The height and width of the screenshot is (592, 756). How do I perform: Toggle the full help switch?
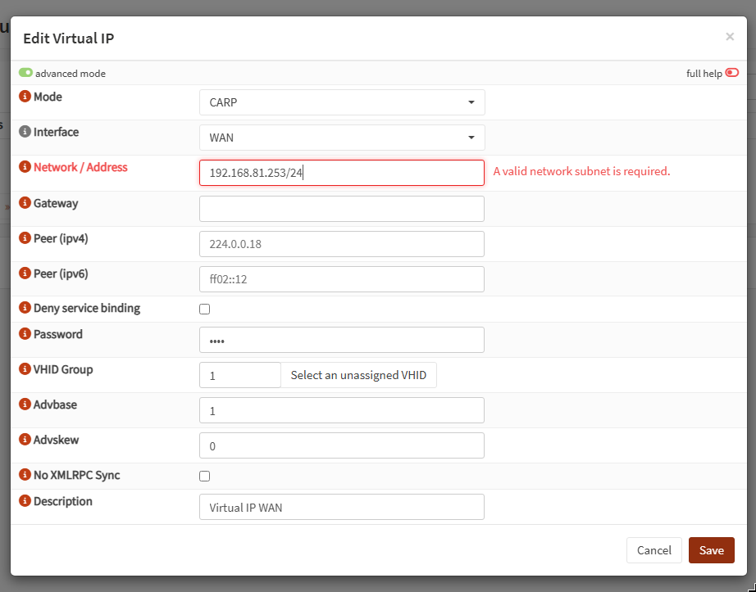(732, 73)
